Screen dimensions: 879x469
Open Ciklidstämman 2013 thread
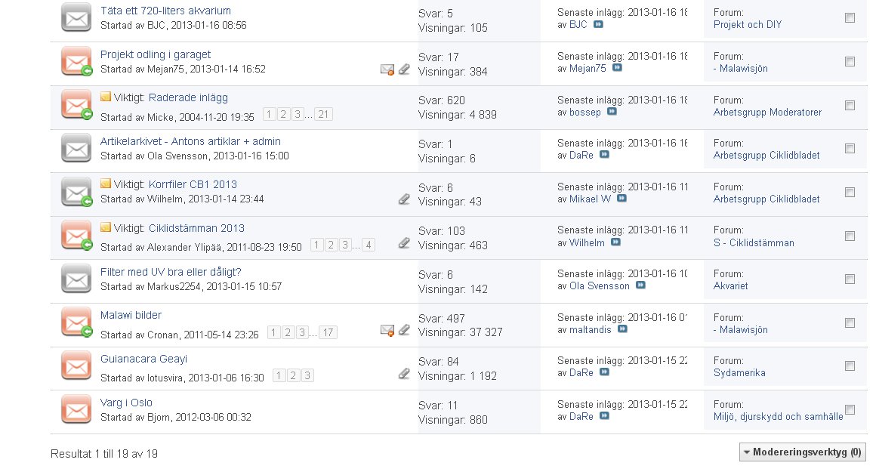coord(196,229)
